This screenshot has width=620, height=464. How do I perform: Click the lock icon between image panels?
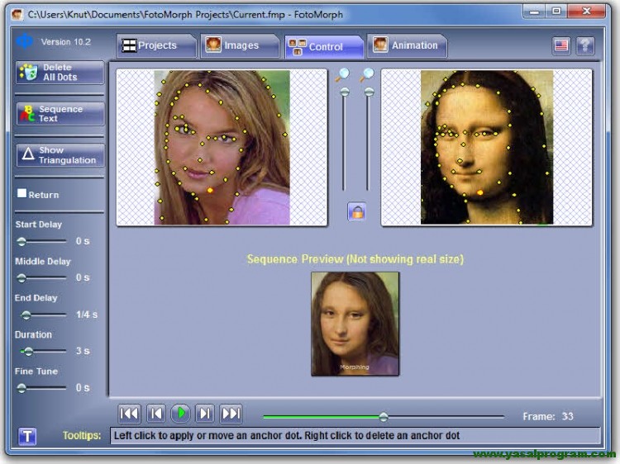[x=356, y=211]
